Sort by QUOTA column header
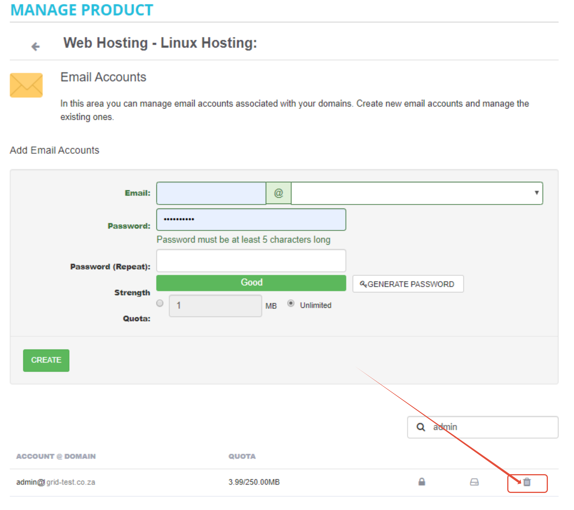 242,456
